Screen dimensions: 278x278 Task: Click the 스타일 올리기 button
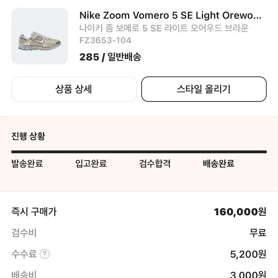tap(204, 89)
